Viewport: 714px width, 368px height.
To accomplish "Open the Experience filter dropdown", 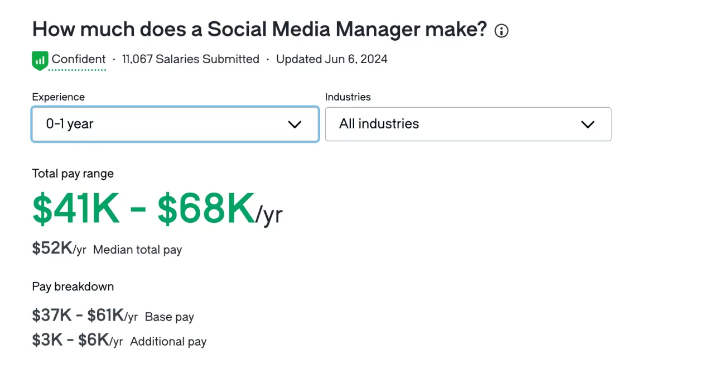I will (175, 124).
